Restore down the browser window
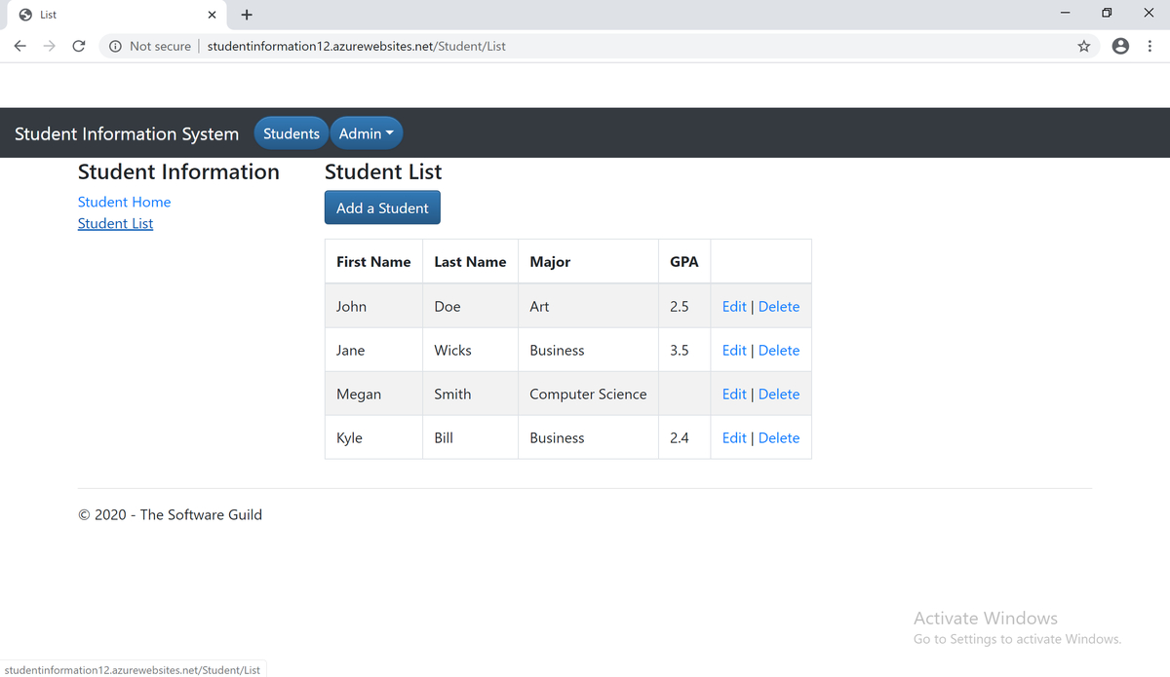Image resolution: width=1170 pixels, height=677 pixels. coord(1107,15)
